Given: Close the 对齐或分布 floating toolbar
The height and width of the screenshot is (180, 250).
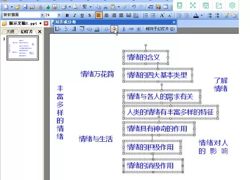Looking at the screenshot, I should pyautogui.click(x=174, y=22).
